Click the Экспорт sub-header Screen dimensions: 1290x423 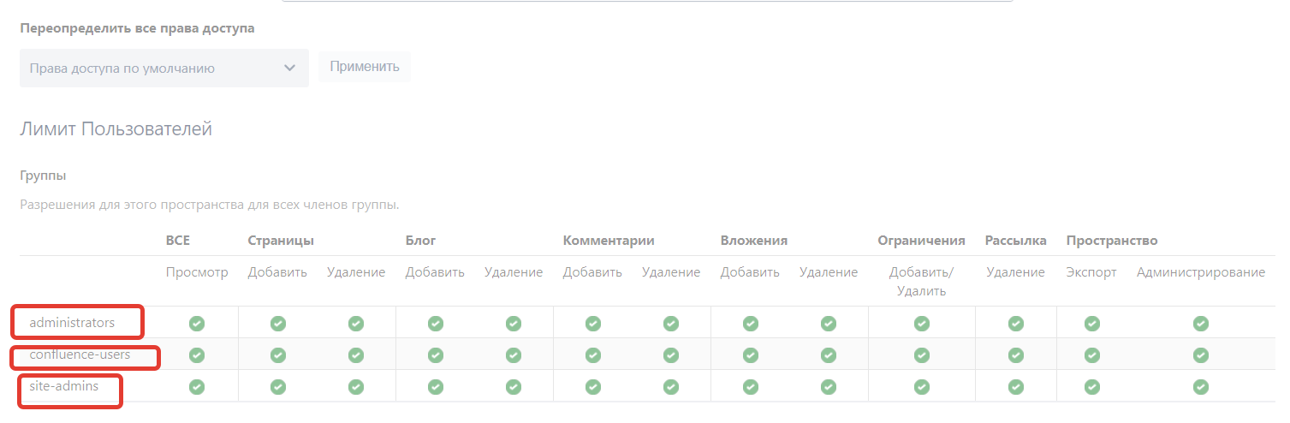coord(1091,272)
